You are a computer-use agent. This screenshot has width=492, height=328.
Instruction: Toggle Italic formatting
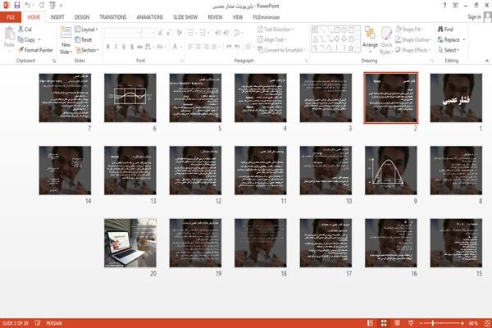click(x=116, y=47)
